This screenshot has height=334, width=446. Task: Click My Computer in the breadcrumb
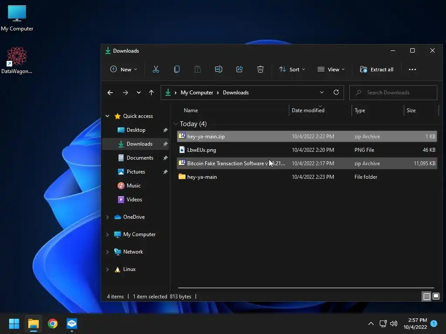(x=197, y=93)
